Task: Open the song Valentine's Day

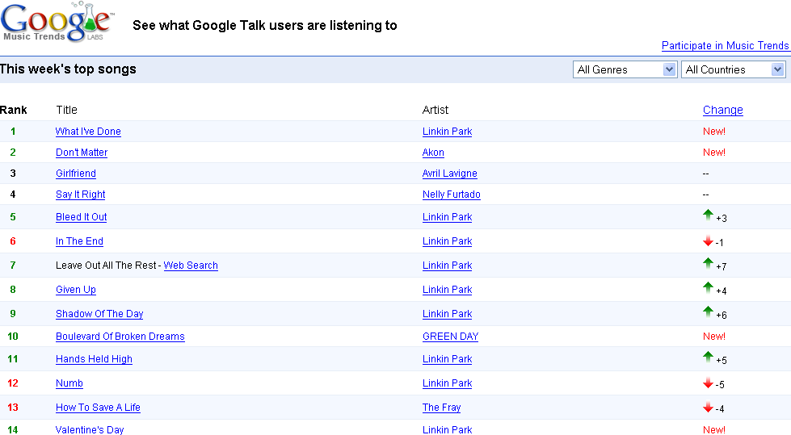Action: coord(90,429)
